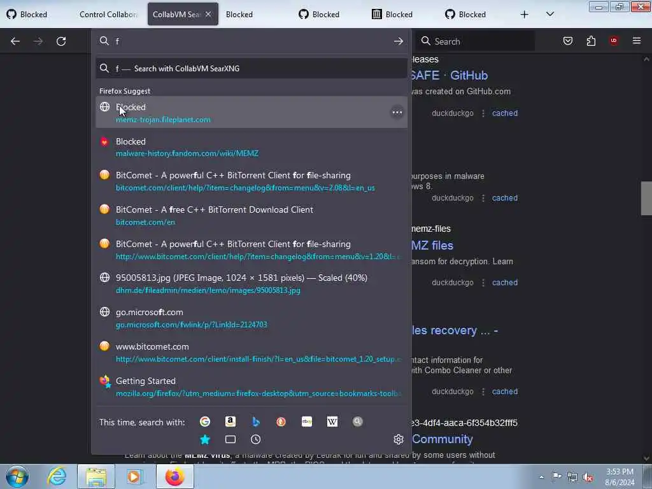This screenshot has height=489, width=652.
Task: Search this time with Bing
Action: (256, 422)
